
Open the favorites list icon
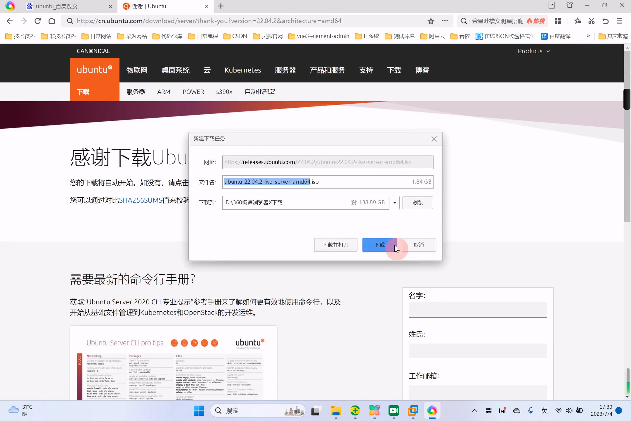[x=578, y=21]
